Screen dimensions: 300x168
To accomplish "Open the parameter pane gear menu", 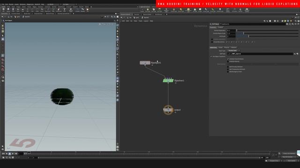I will [x=287, y=24].
